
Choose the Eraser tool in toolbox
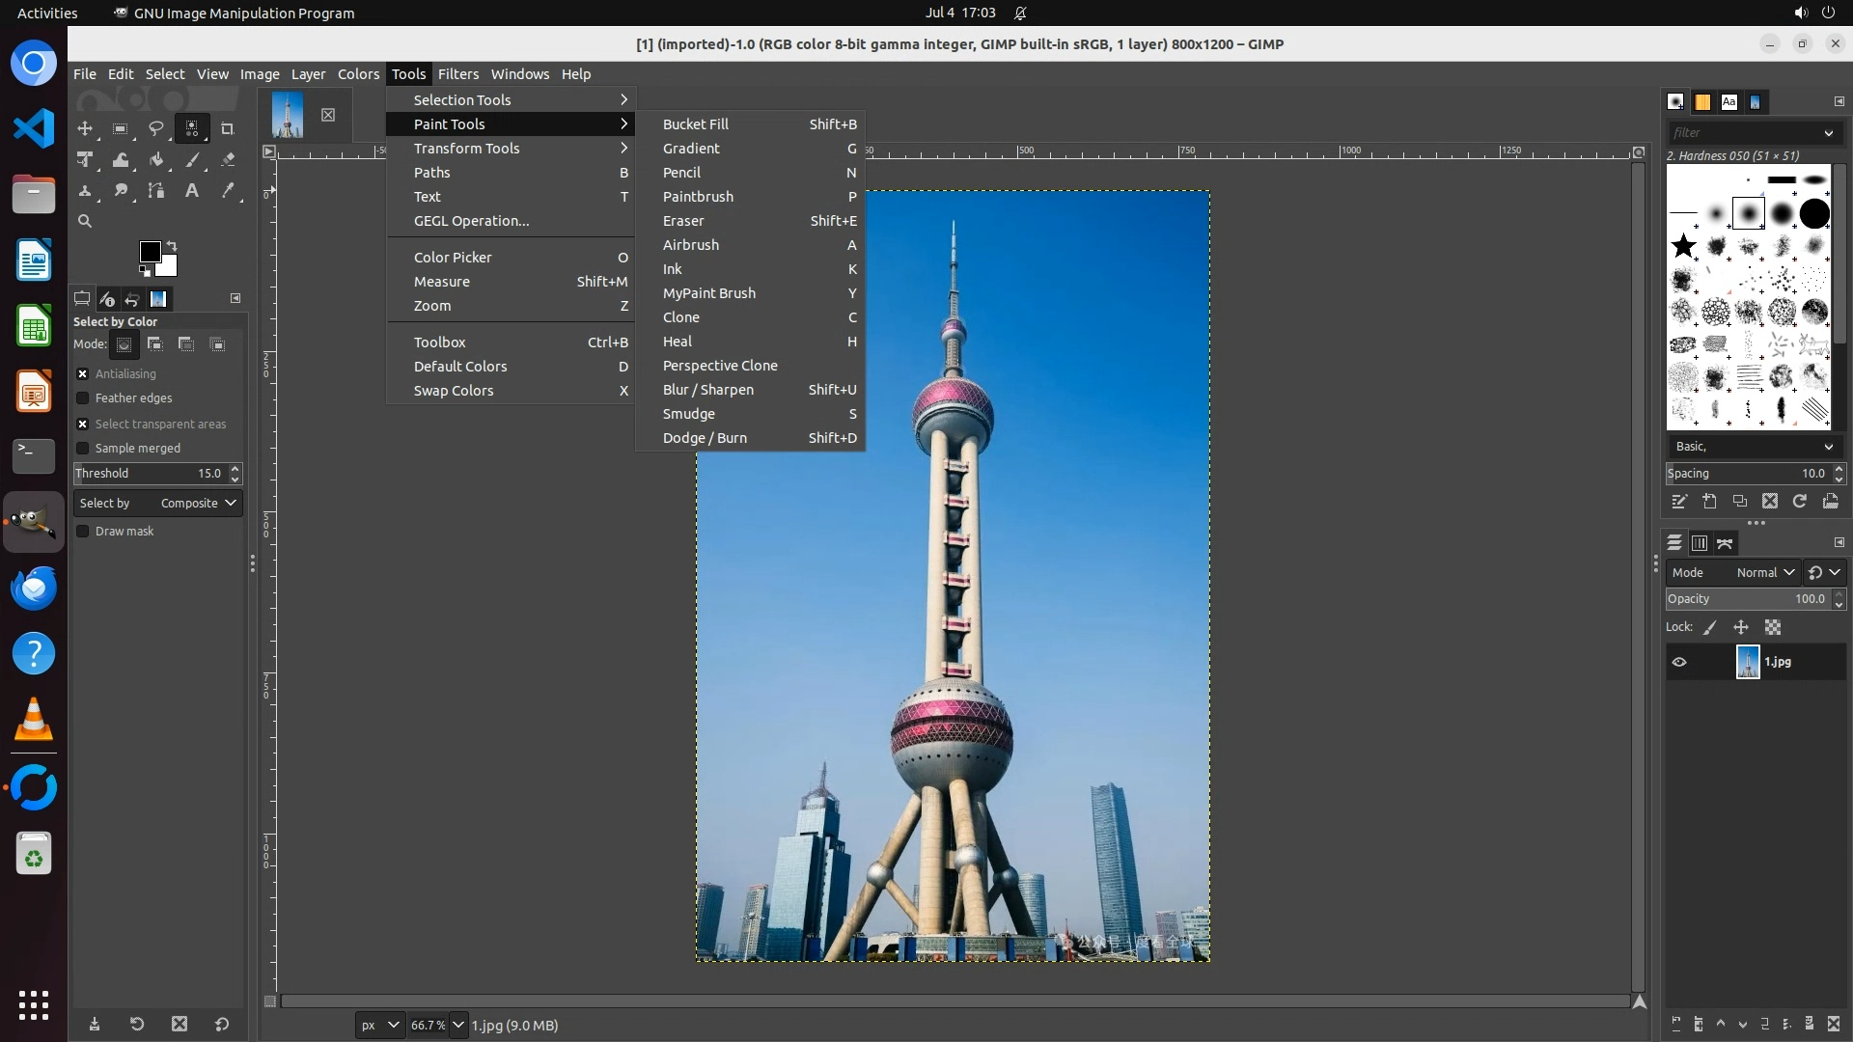(228, 160)
